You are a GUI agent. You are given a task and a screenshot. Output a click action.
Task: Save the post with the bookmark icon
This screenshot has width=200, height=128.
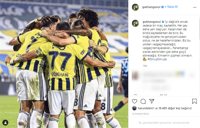194,101
